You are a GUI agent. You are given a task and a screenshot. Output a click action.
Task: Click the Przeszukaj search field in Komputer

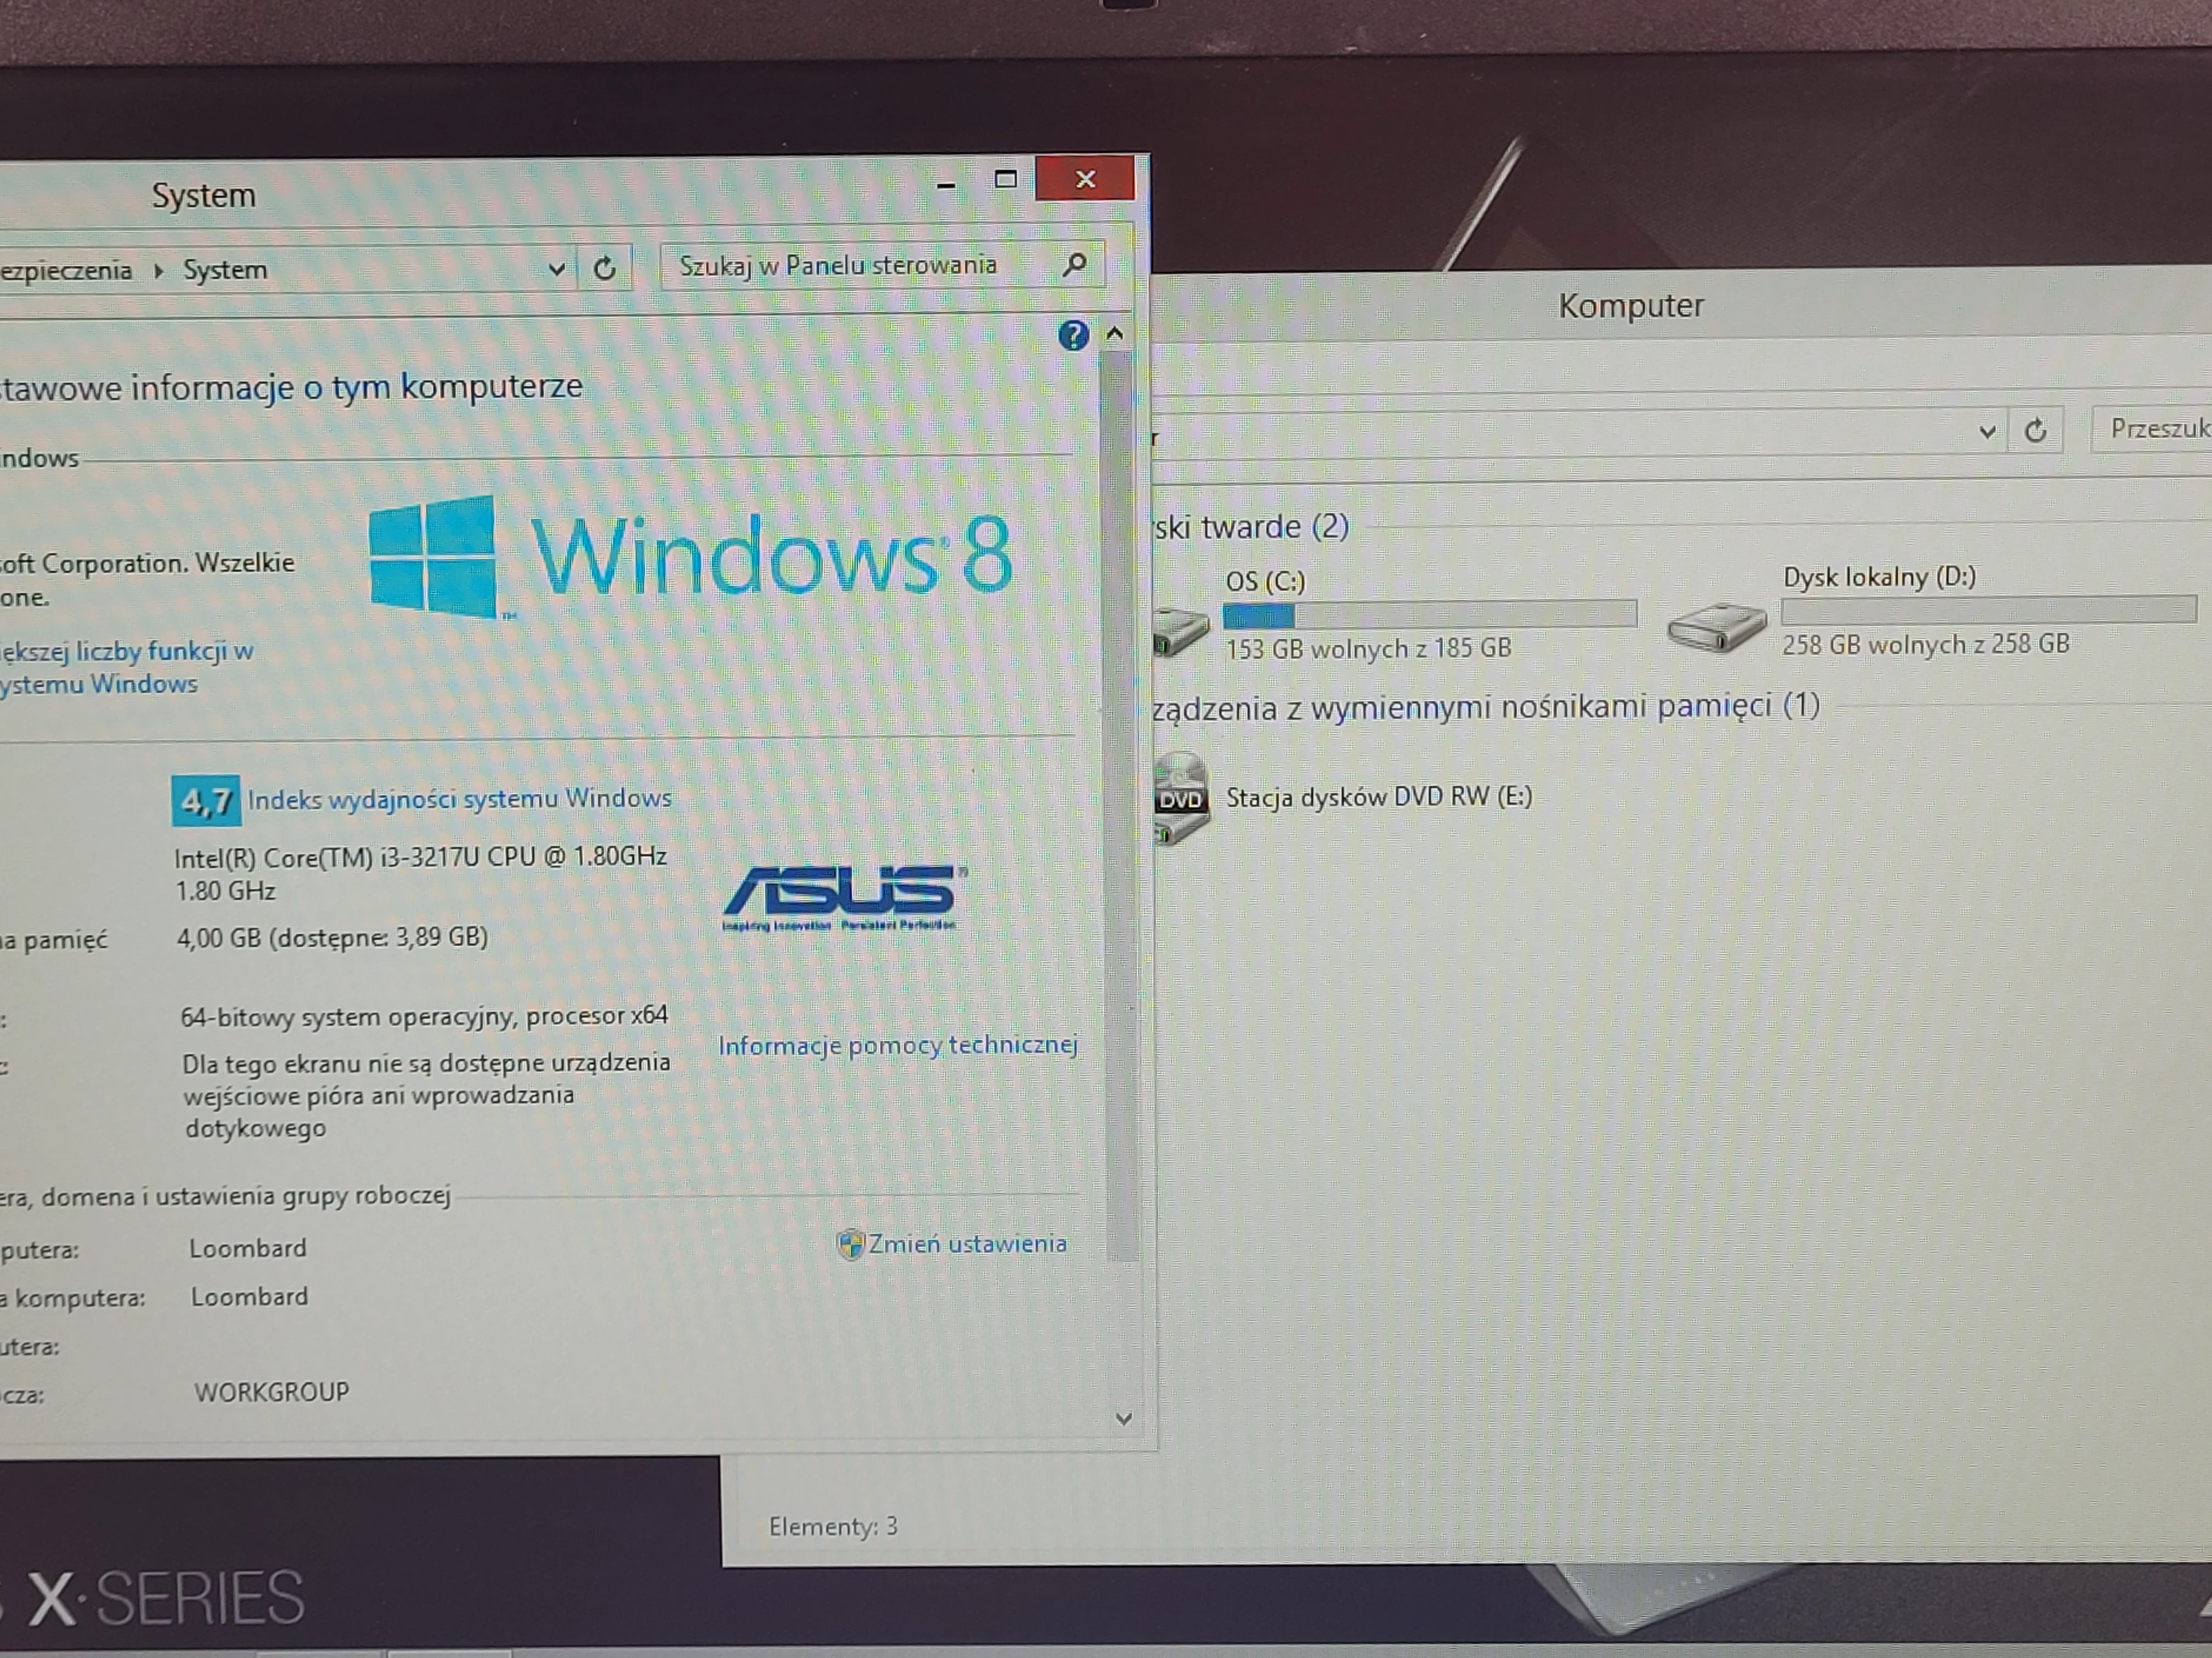pyautogui.click(x=2151, y=429)
